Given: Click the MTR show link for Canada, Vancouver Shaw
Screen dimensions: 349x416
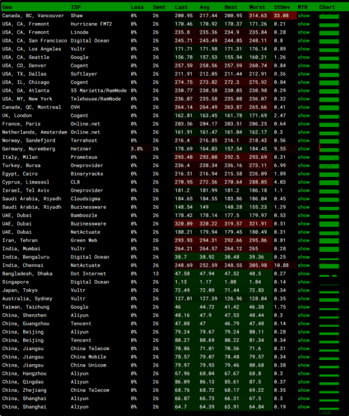Looking at the screenshot, I should pos(303,16).
